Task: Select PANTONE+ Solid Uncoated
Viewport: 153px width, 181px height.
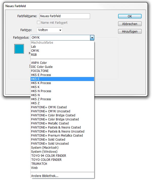Action: coord(62,144)
